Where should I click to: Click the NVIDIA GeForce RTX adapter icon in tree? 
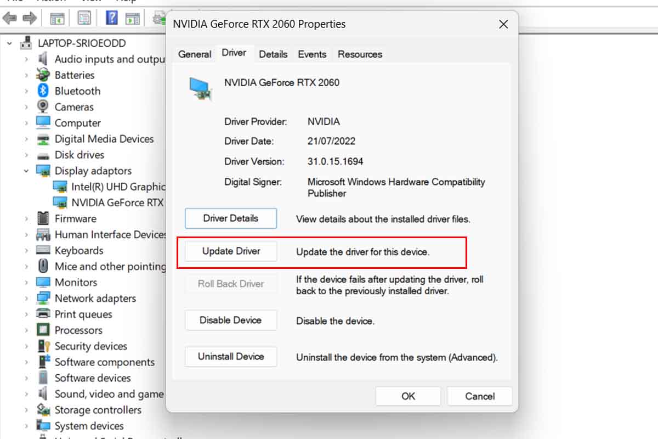[60, 202]
